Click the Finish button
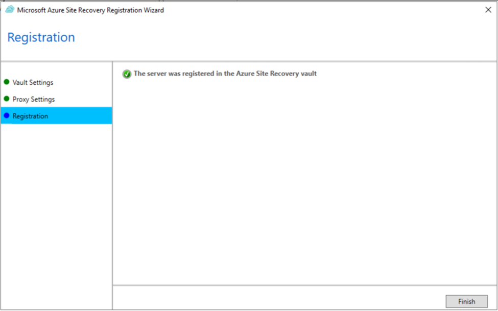The width and height of the screenshot is (498, 311). (x=466, y=301)
